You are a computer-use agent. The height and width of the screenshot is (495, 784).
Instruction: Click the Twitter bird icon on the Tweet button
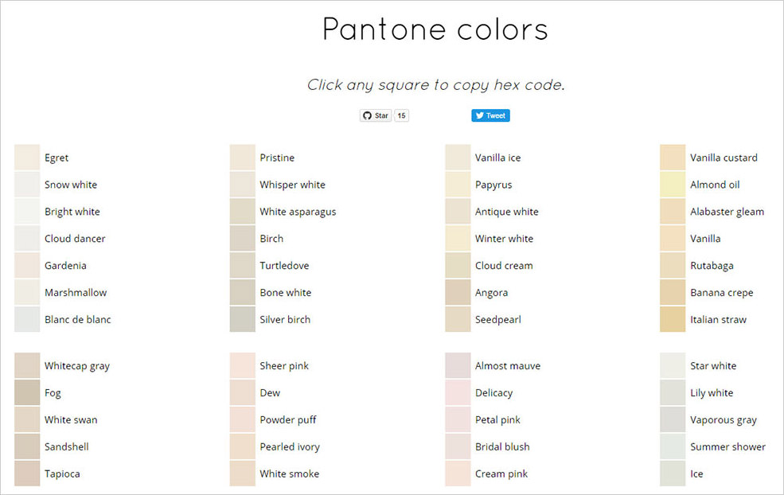tap(479, 115)
